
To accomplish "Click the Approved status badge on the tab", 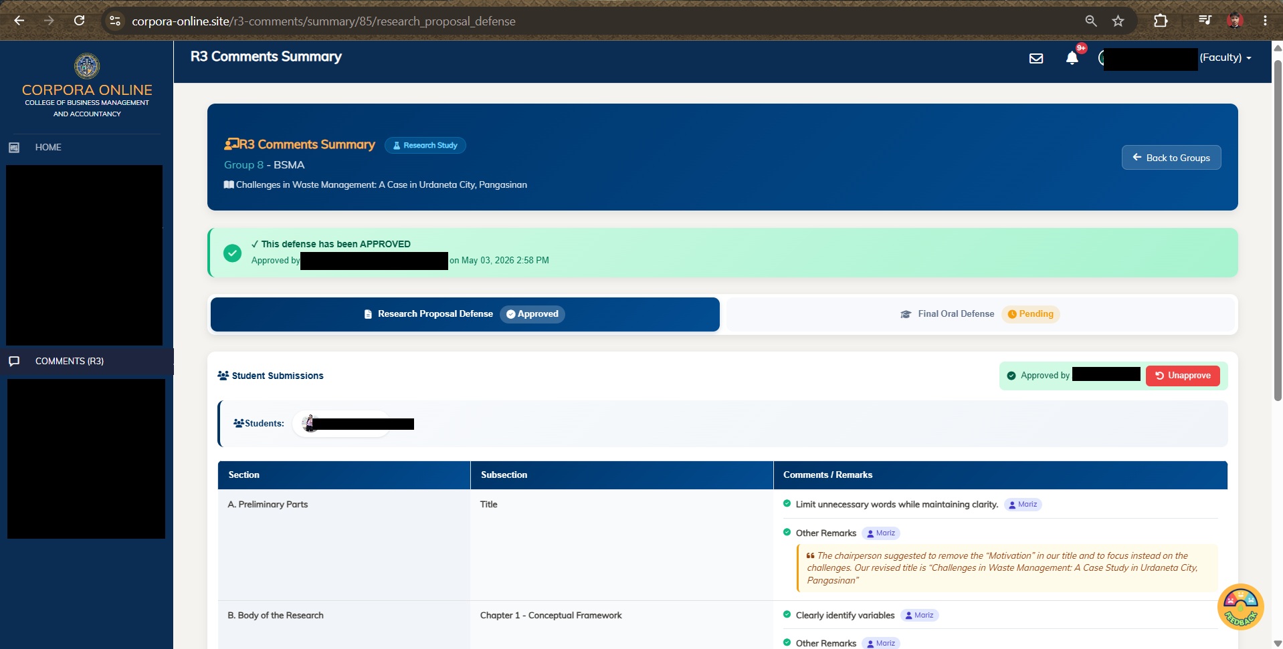I will click(x=532, y=314).
